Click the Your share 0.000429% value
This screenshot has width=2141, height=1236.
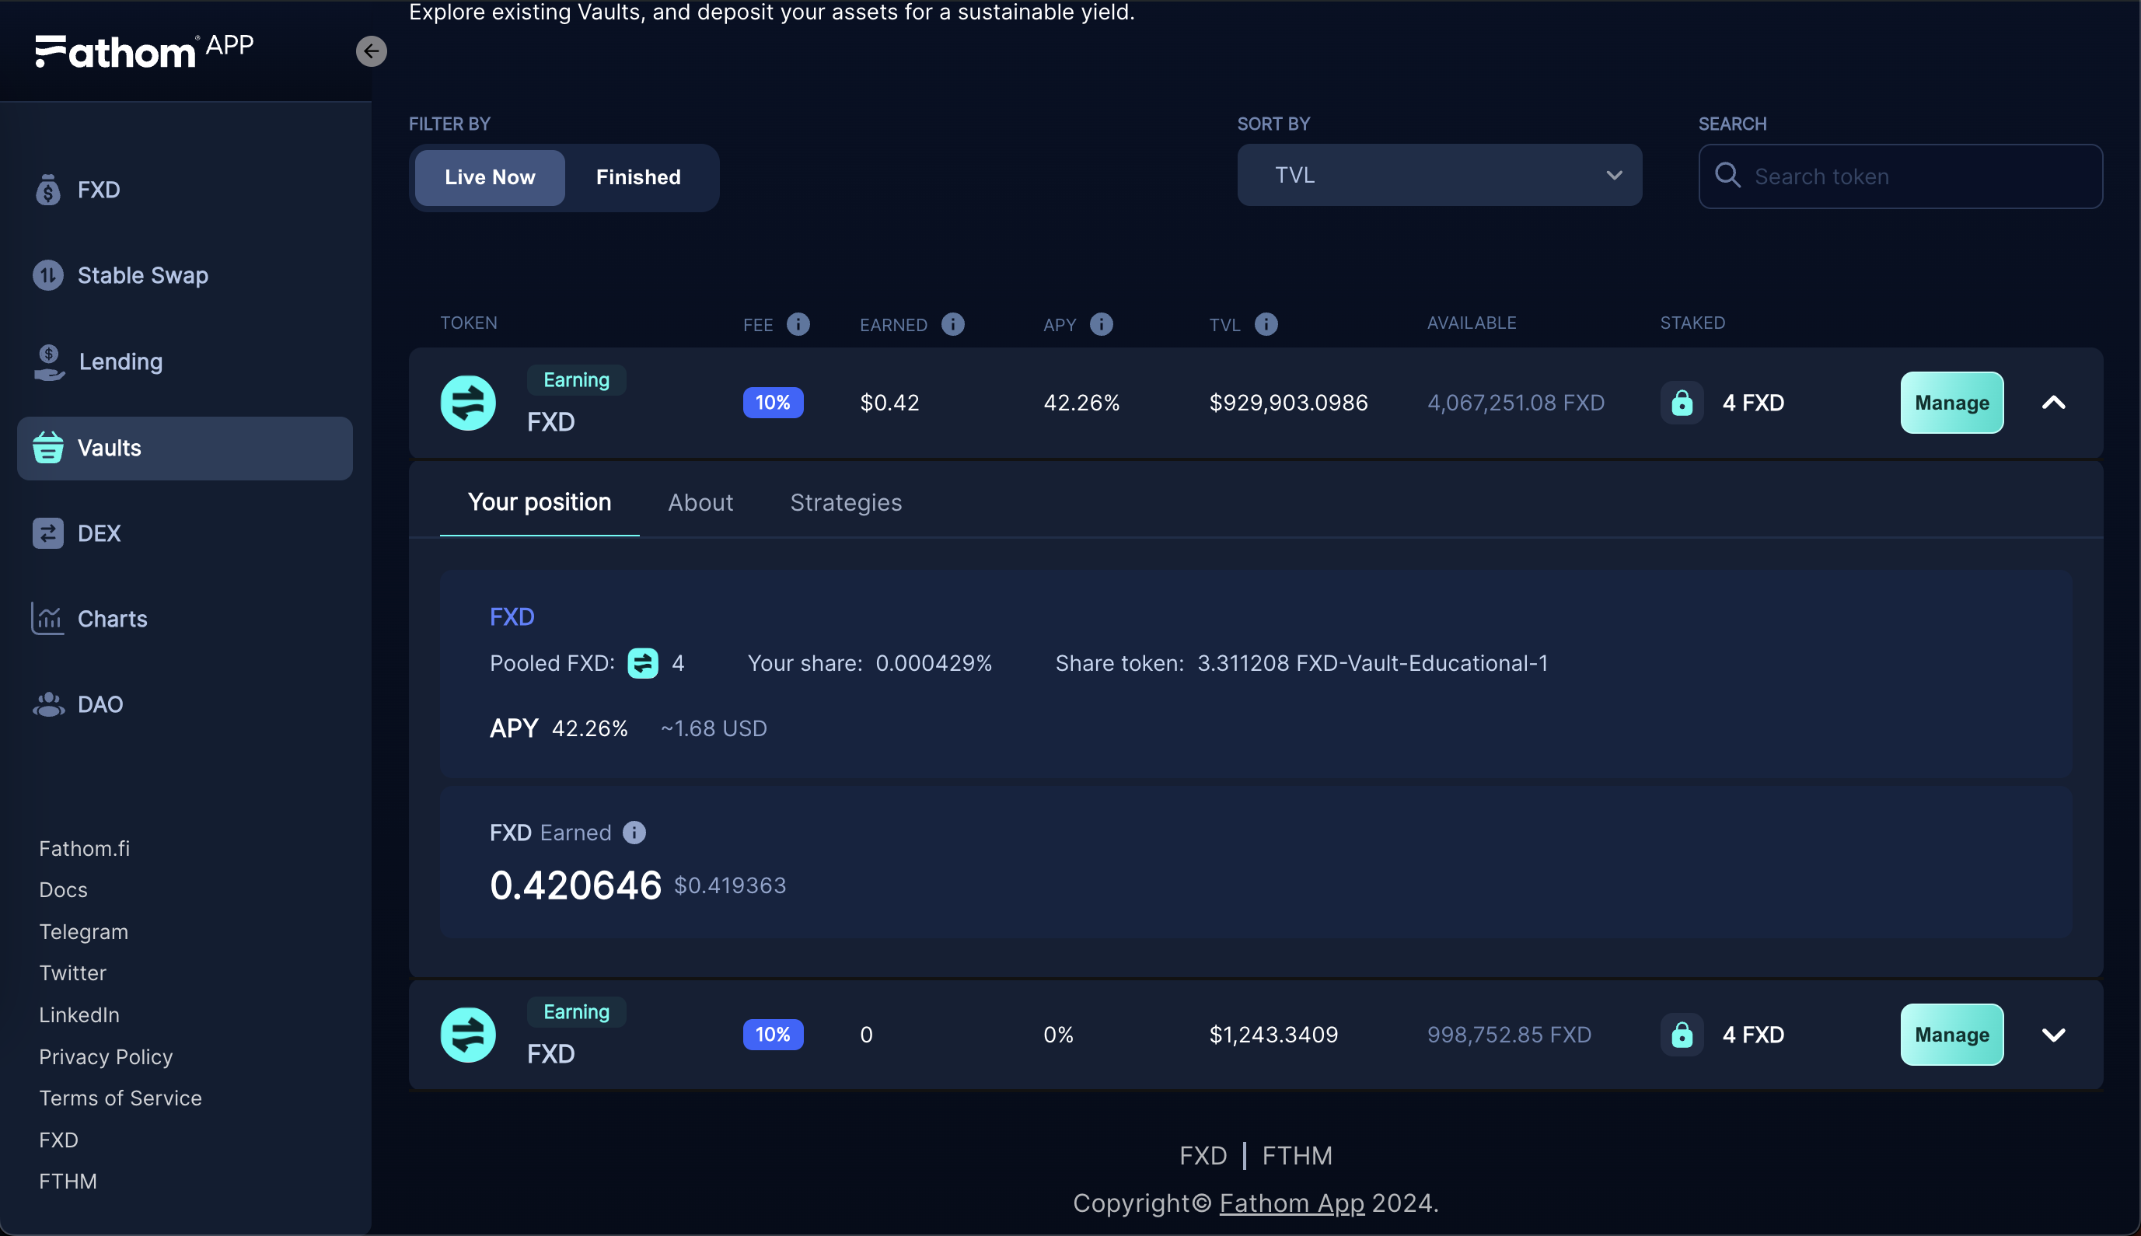click(x=934, y=663)
